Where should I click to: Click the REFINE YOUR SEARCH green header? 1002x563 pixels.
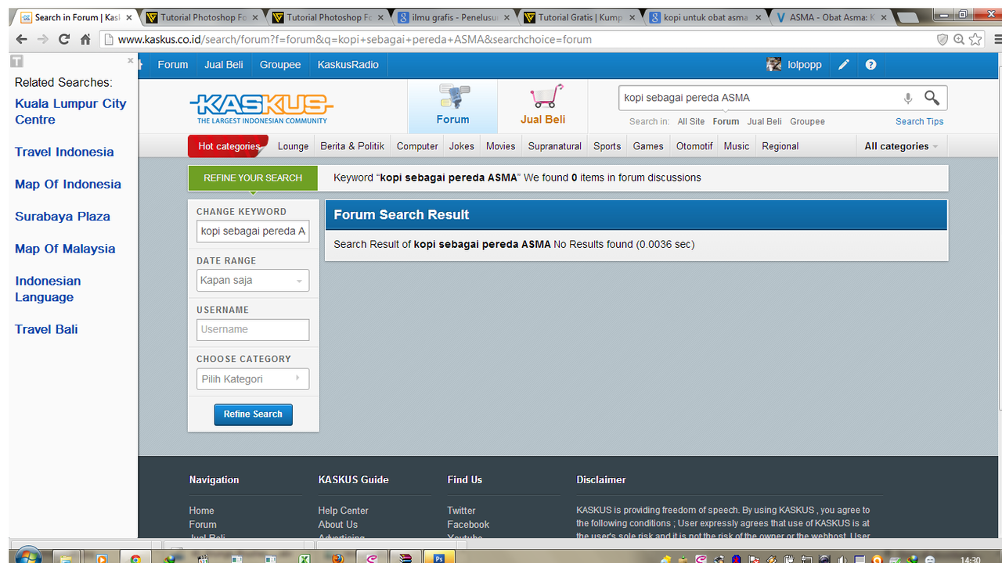tap(253, 178)
